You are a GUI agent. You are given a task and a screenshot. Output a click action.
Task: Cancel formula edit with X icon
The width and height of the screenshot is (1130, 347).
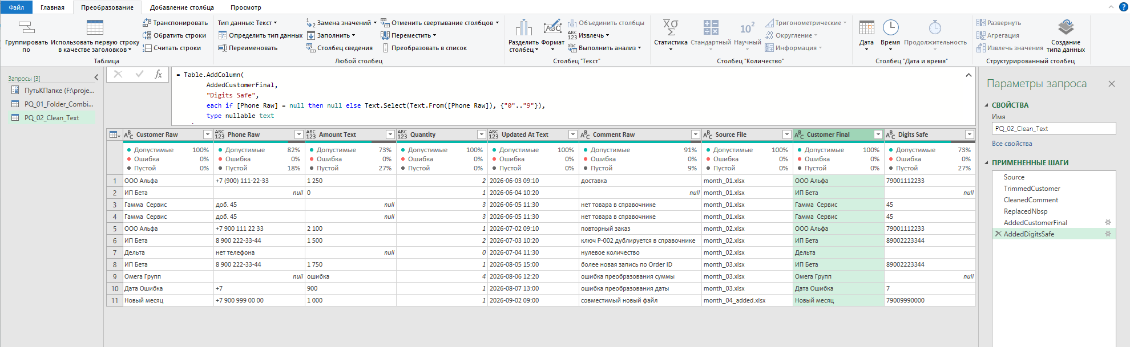[x=118, y=74]
